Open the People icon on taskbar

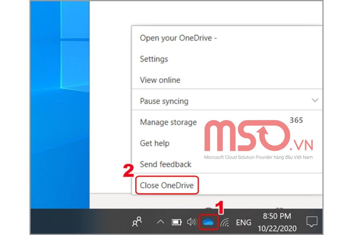point(137,222)
